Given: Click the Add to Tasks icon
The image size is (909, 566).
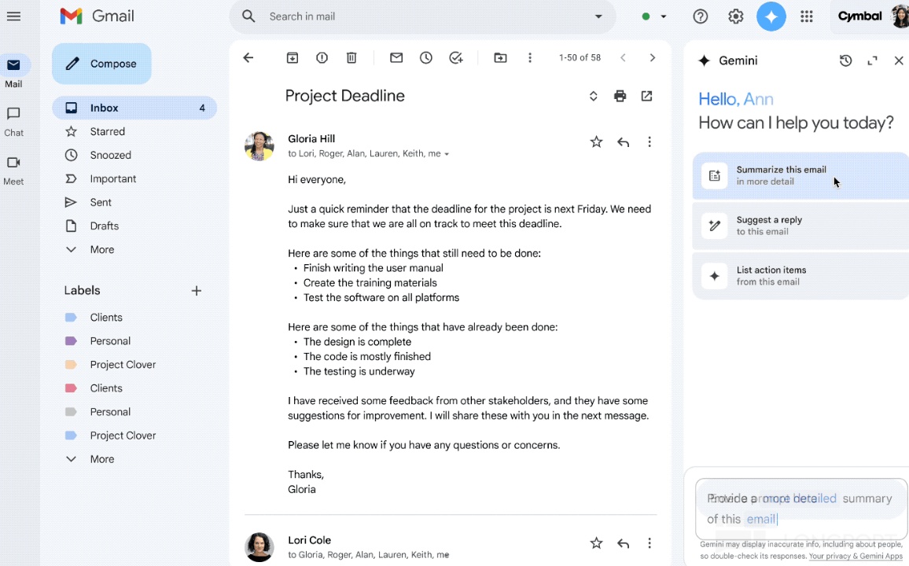Looking at the screenshot, I should click(x=456, y=58).
